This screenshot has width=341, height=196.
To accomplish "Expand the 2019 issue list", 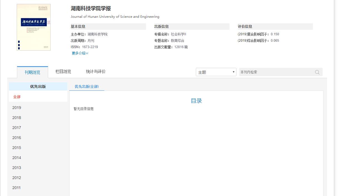I will point(17,108).
